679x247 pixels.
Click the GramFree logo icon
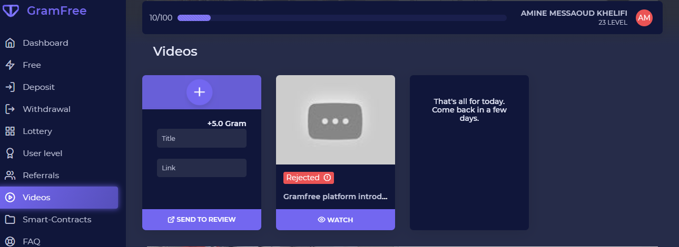point(11,11)
